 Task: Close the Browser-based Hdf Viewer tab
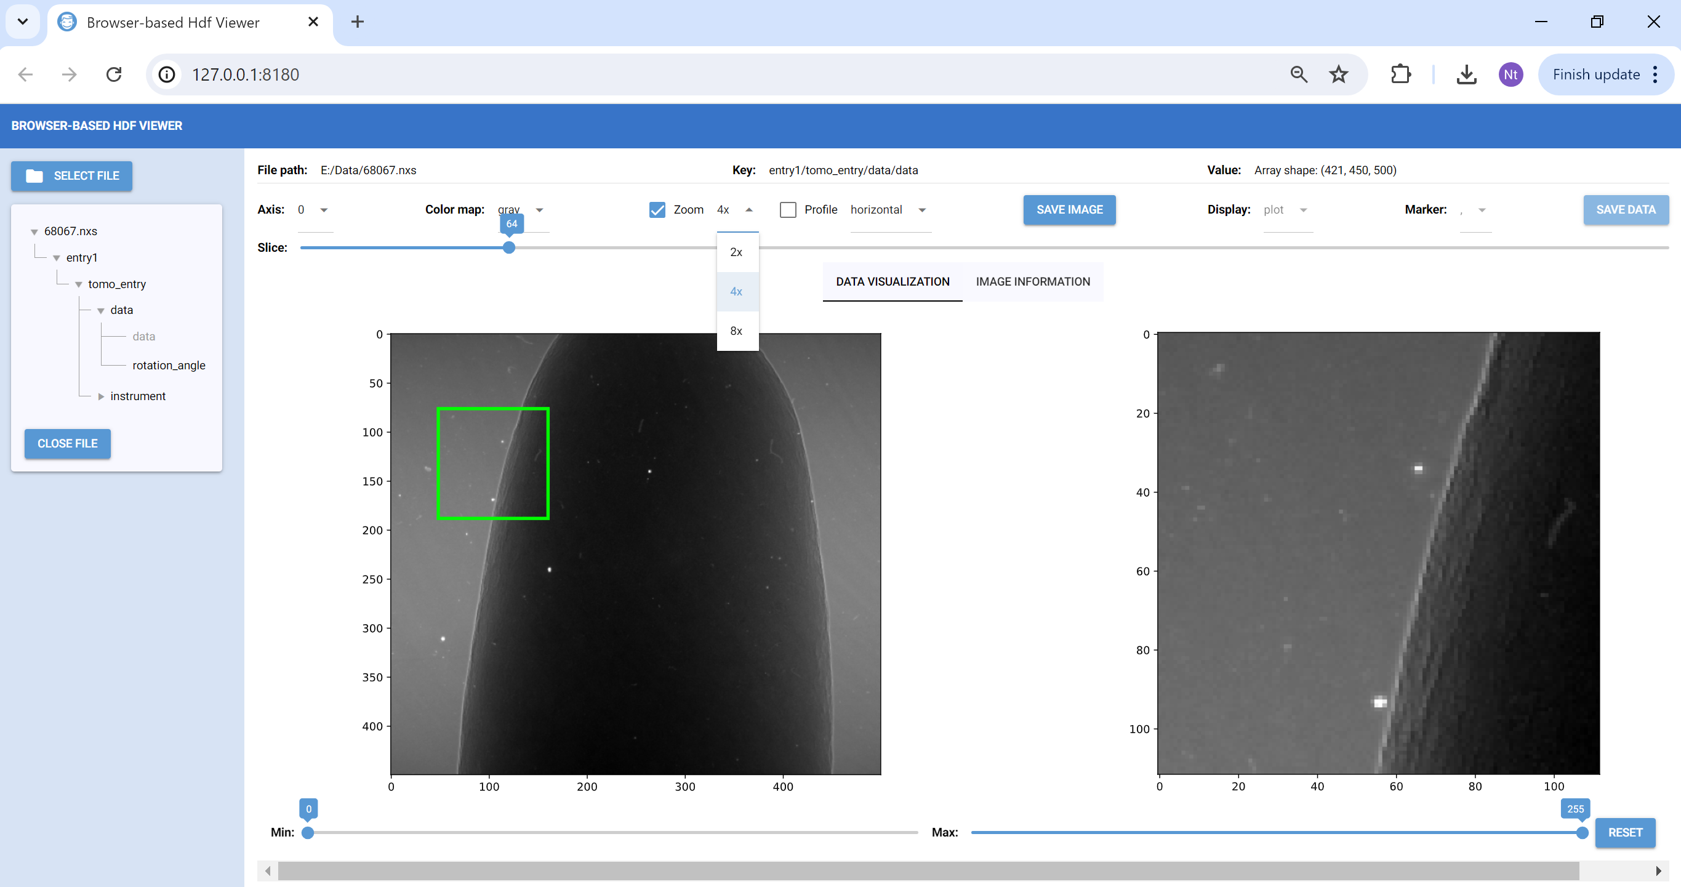tap(313, 22)
